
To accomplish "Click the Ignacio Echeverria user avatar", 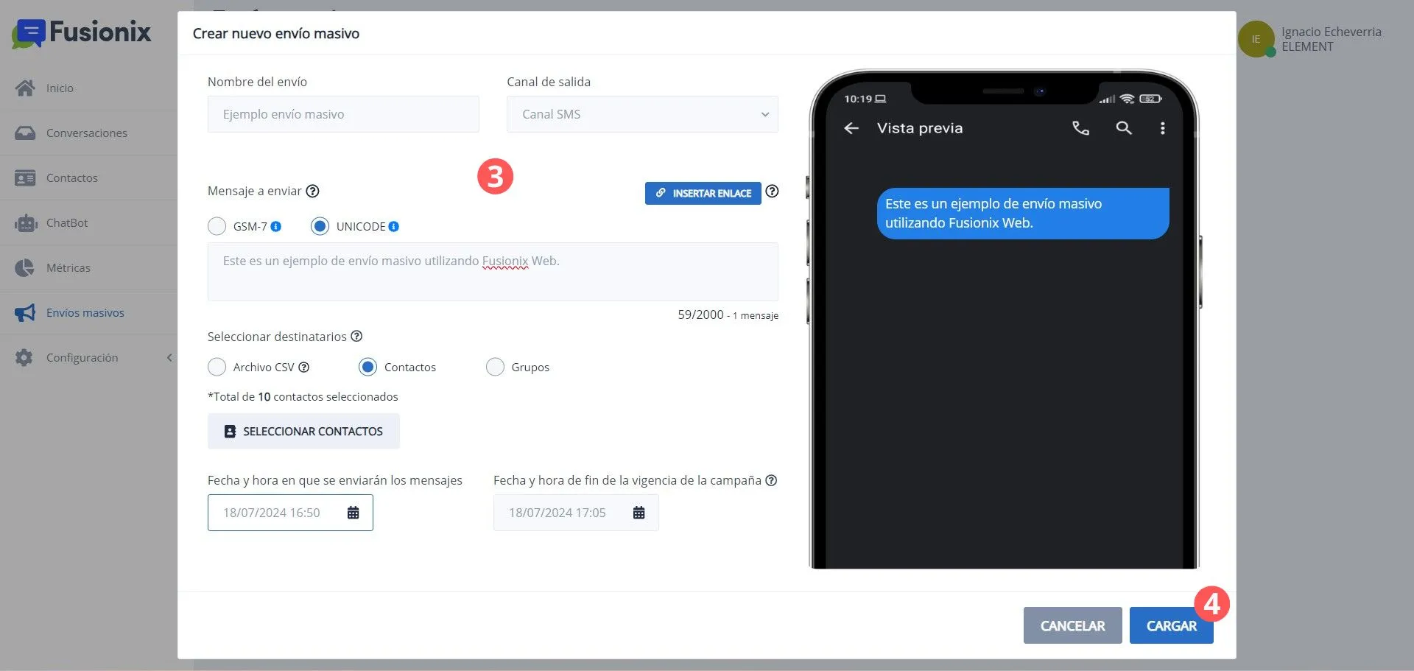I will coord(1256,39).
